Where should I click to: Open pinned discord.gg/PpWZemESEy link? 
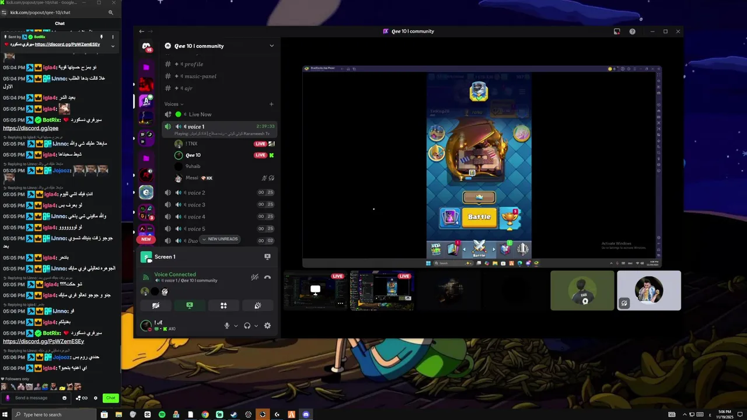67,44
